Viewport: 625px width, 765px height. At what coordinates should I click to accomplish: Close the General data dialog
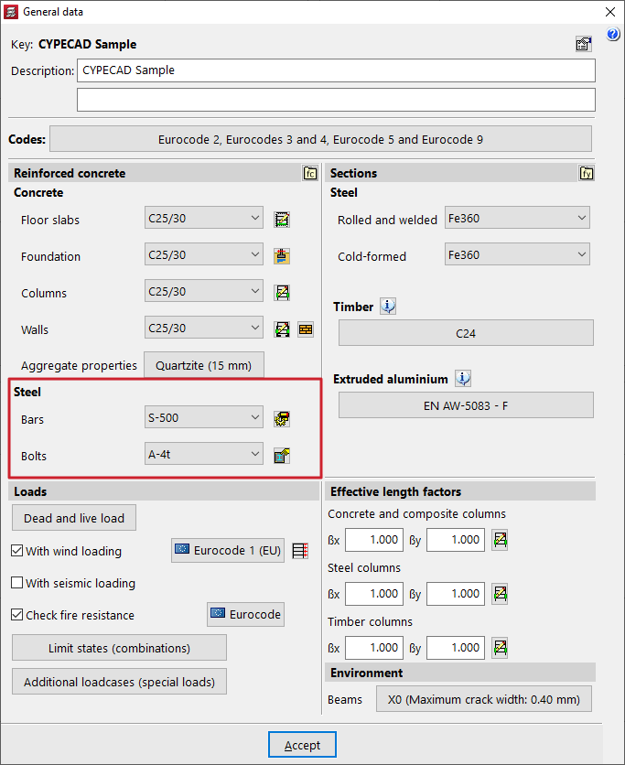click(609, 12)
